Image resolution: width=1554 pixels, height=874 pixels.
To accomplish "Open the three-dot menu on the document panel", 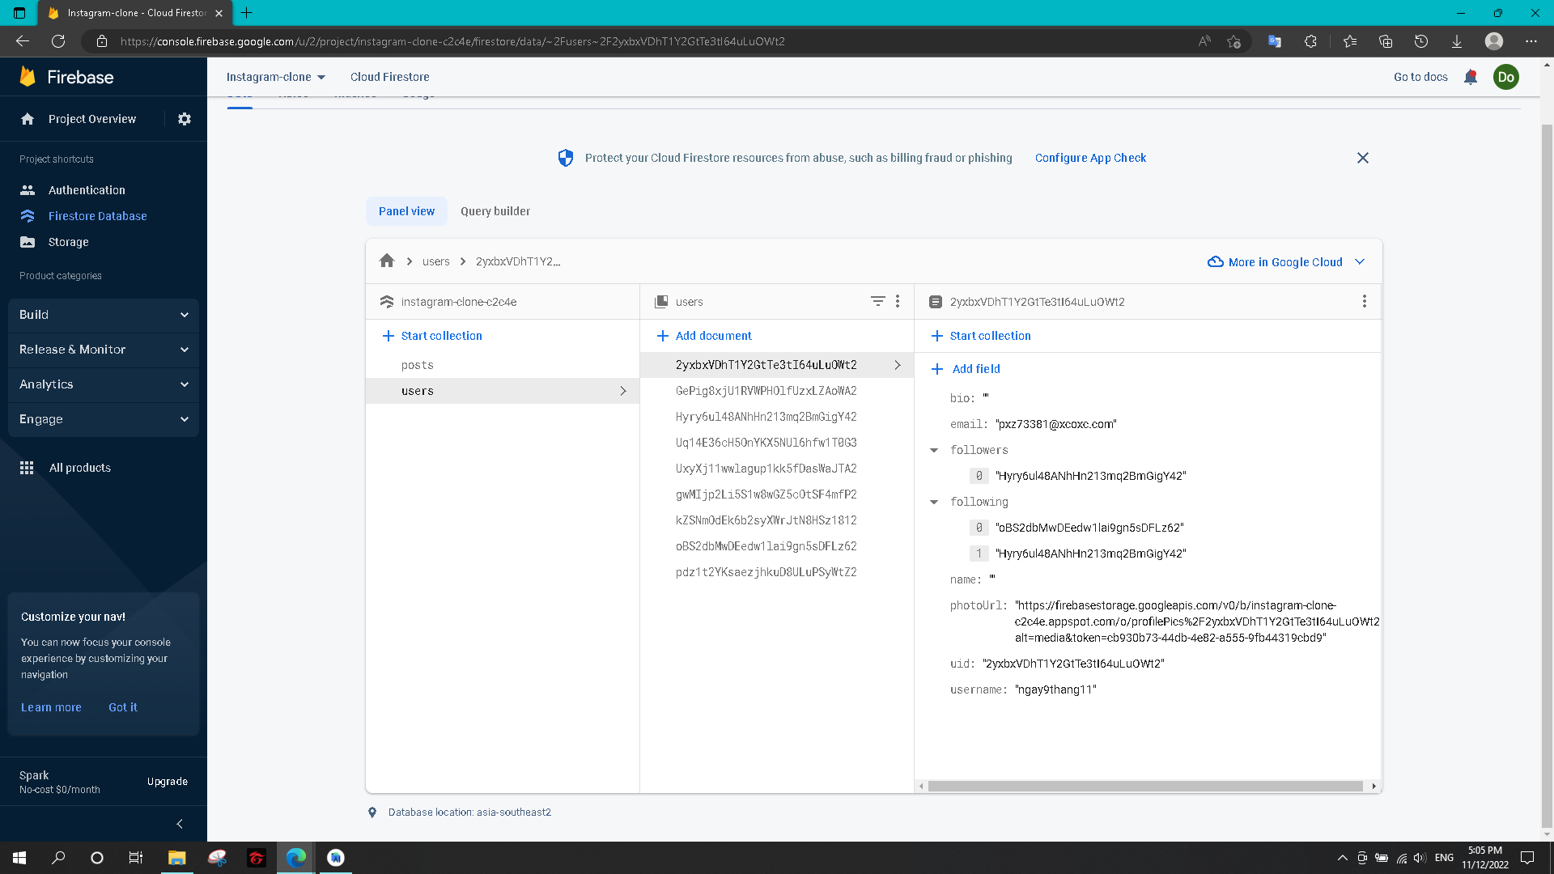I will point(1365,301).
